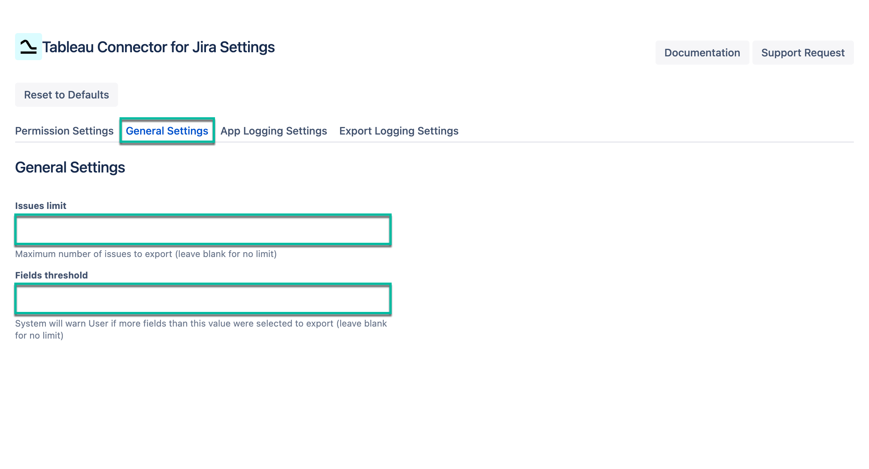The image size is (869, 469).
Task: Click the Issues limit label
Action: (40, 206)
